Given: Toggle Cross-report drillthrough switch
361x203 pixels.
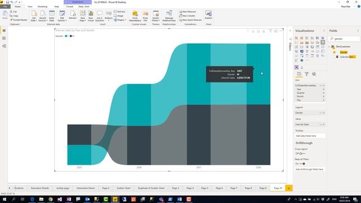Looking at the screenshot, I should 302,153.
